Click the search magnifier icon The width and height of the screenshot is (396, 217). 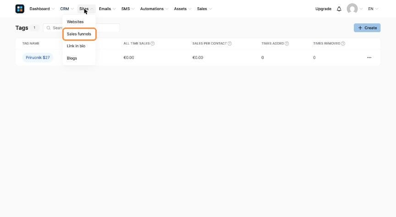click(x=49, y=28)
